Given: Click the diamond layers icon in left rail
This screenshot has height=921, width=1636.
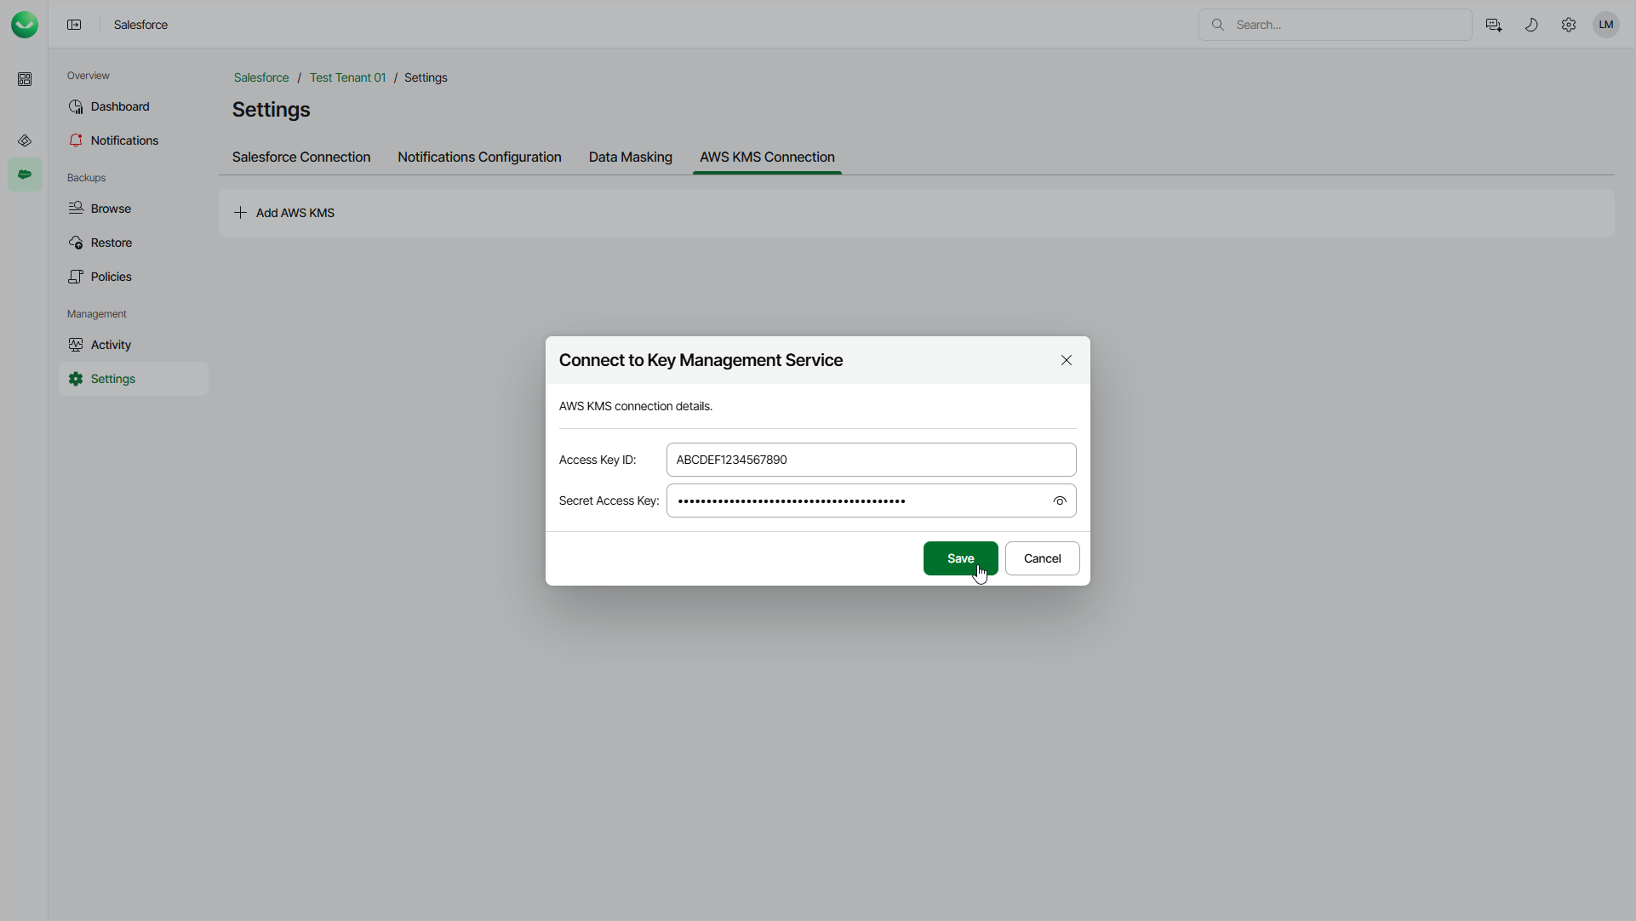Looking at the screenshot, I should 25,140.
